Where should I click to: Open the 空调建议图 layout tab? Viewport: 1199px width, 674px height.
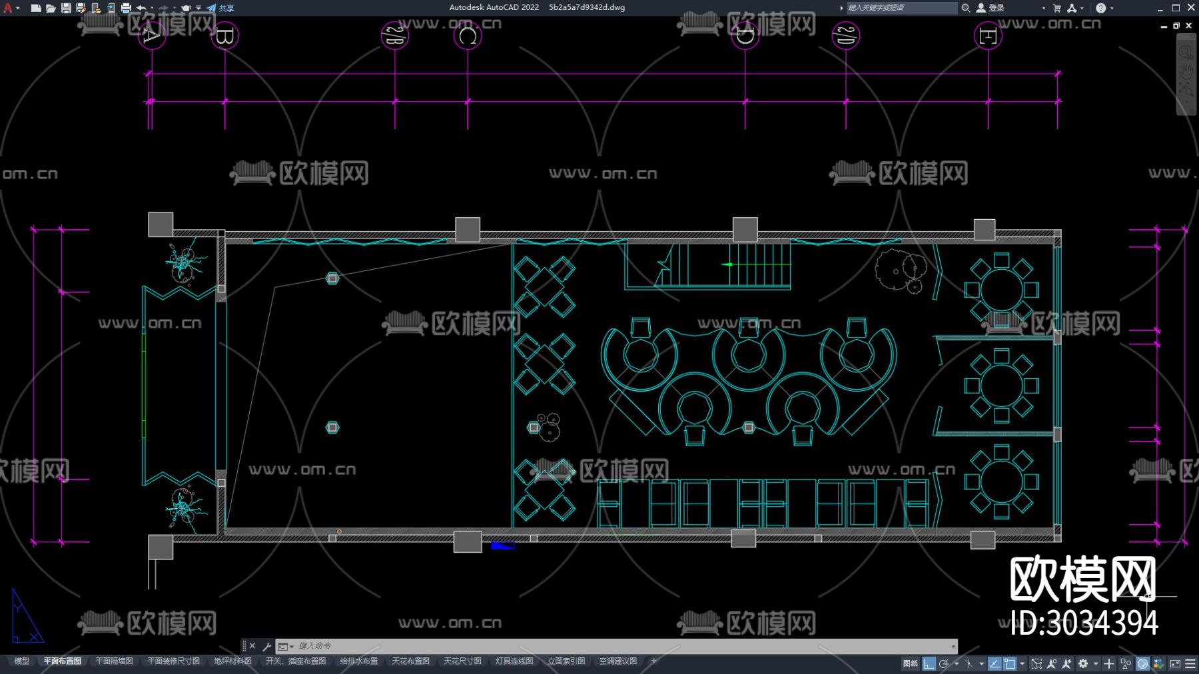coord(618,661)
